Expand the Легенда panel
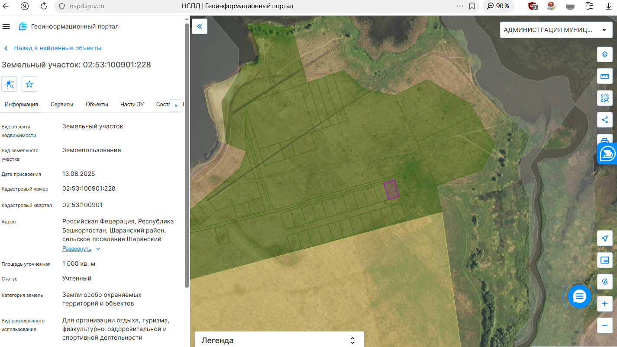 point(279,340)
